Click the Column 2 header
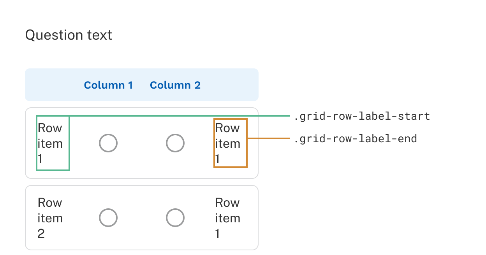Image resolution: width=486 pixels, height=255 pixels. click(175, 85)
